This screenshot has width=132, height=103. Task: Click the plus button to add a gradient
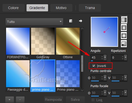(10, 100)
